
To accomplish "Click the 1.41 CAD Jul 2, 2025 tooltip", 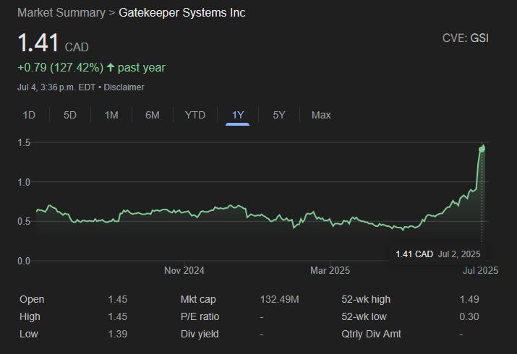I will [x=438, y=254].
